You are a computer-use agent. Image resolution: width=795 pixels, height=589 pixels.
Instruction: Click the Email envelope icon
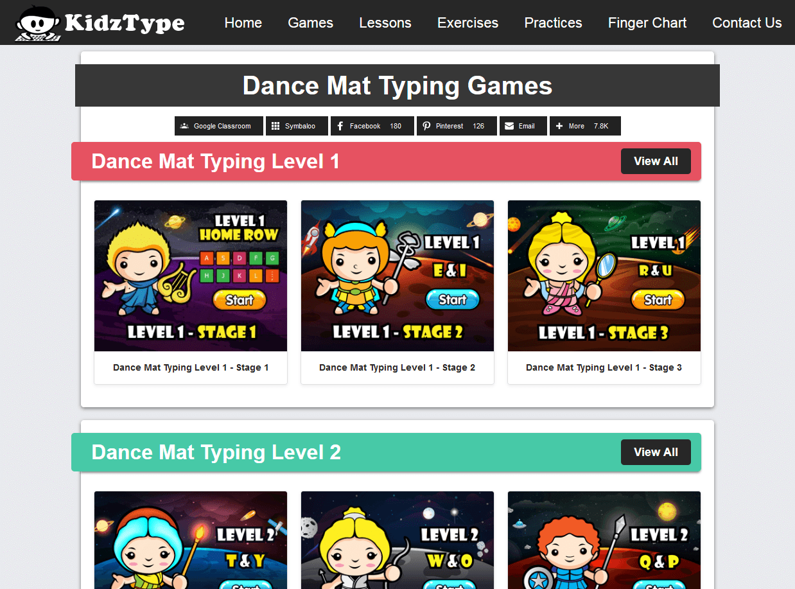click(509, 126)
